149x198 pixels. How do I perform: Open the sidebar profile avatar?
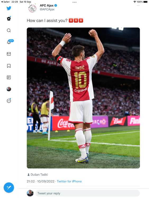[x=9, y=89]
